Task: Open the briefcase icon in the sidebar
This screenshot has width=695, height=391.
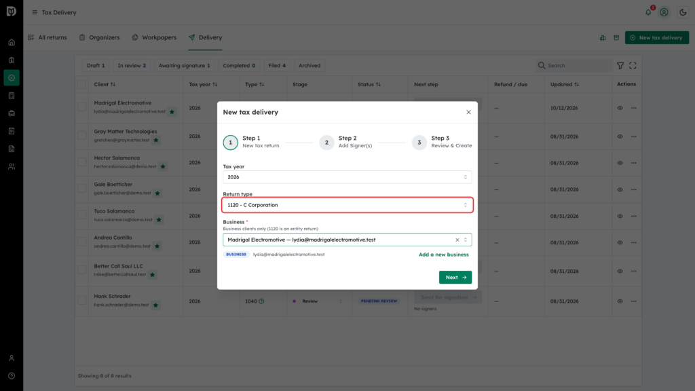Action: click(x=12, y=113)
